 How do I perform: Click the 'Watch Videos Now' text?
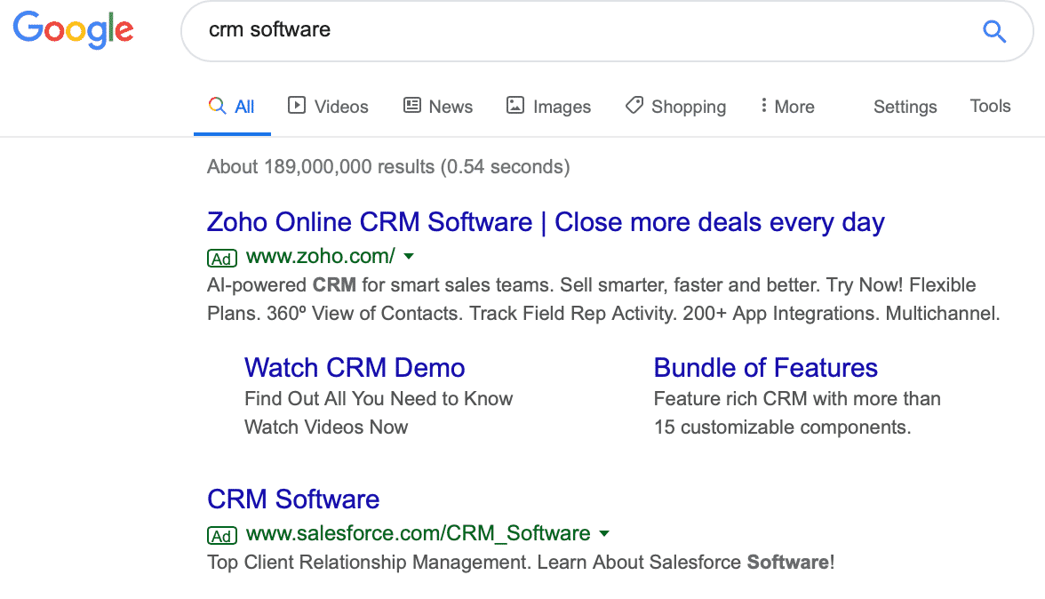click(326, 427)
